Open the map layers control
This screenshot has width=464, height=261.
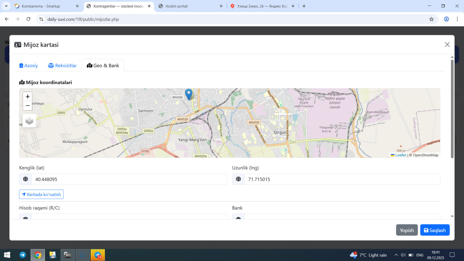29,121
